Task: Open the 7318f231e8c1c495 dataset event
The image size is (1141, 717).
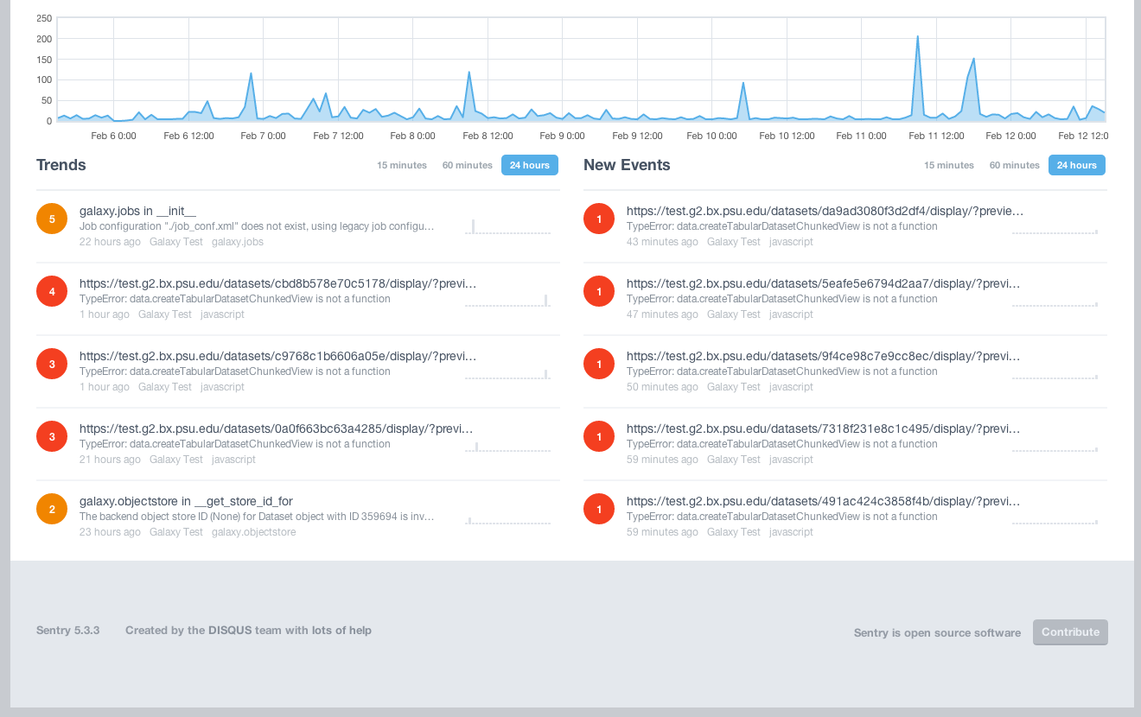Action: (x=824, y=428)
